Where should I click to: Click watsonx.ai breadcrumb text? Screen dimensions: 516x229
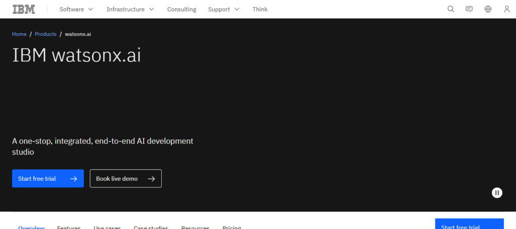tap(78, 34)
